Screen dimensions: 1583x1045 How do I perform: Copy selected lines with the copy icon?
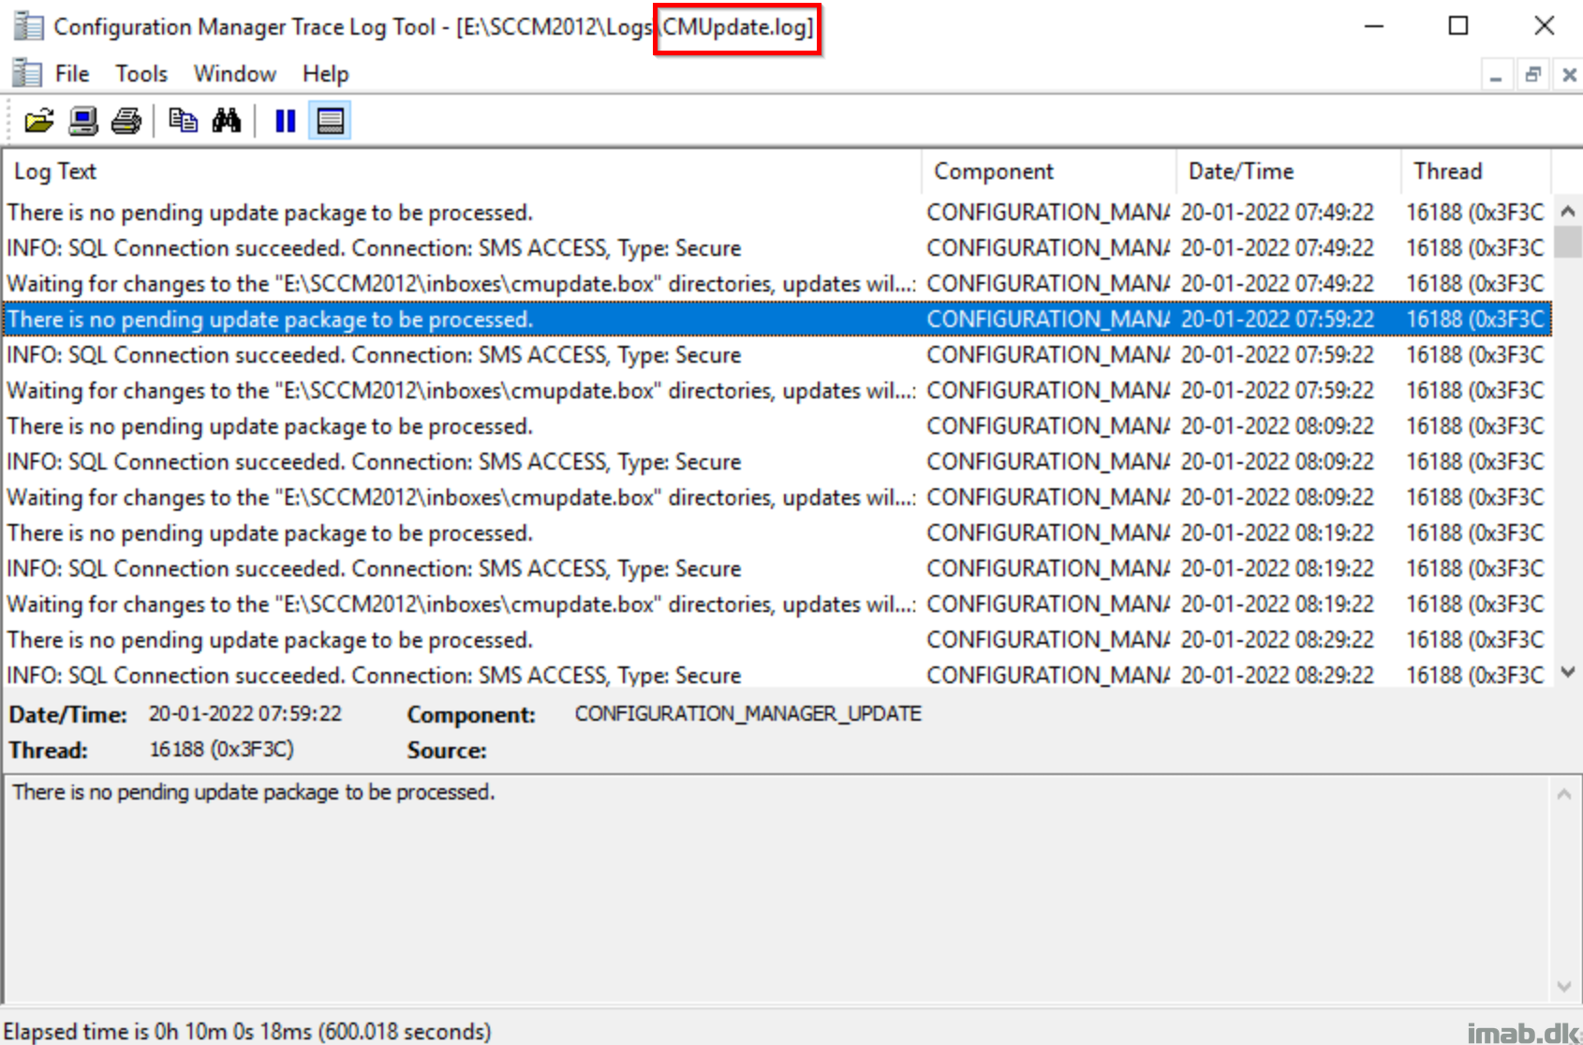click(x=183, y=121)
